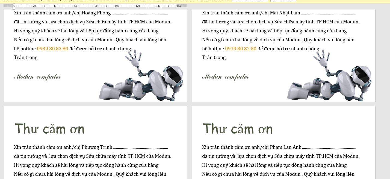Select the robot image in Hoàng Phong card
The width and height of the screenshot is (390, 179).
point(141,75)
